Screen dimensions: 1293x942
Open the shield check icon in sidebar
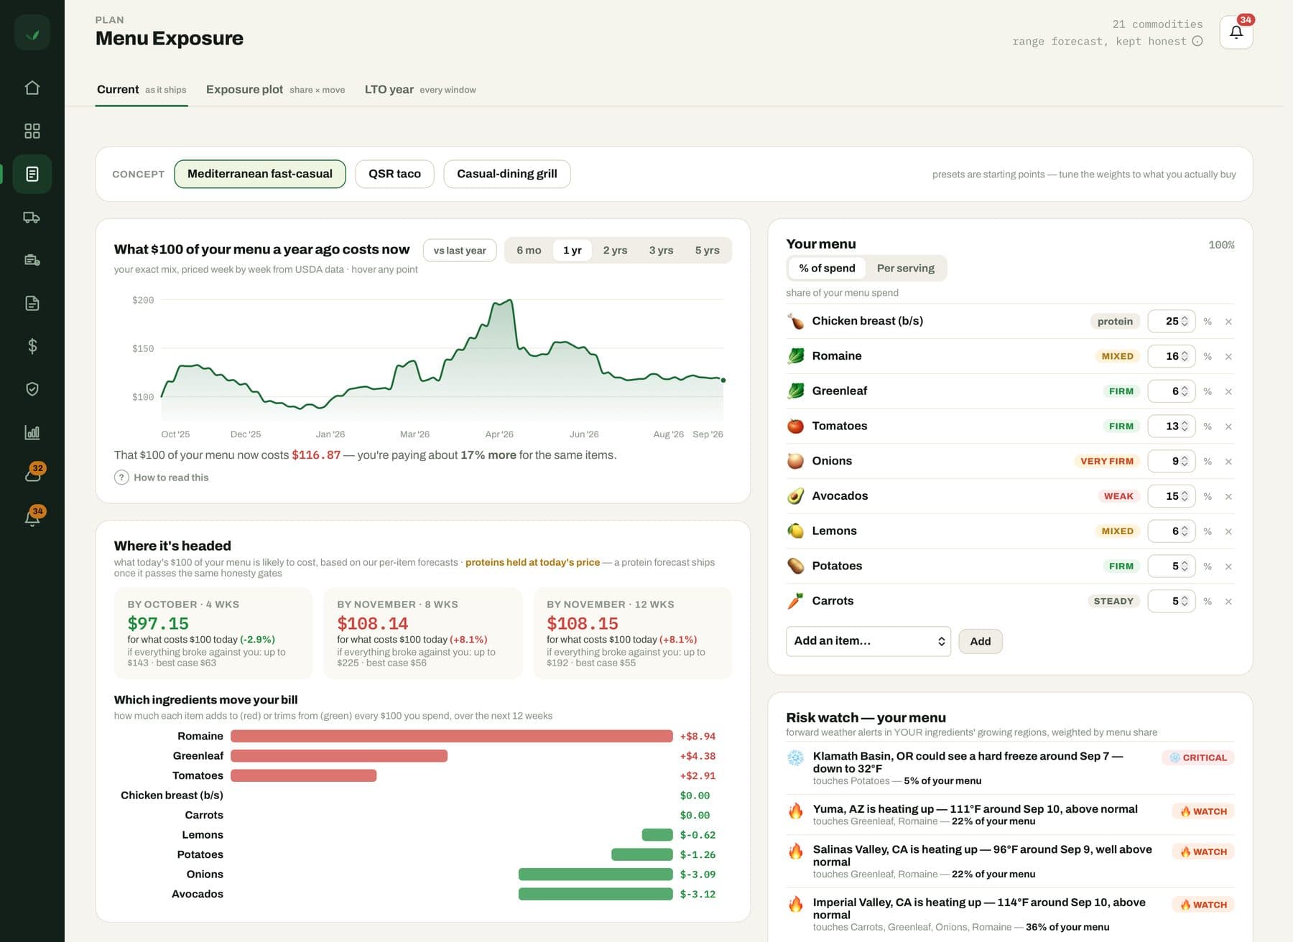32,389
